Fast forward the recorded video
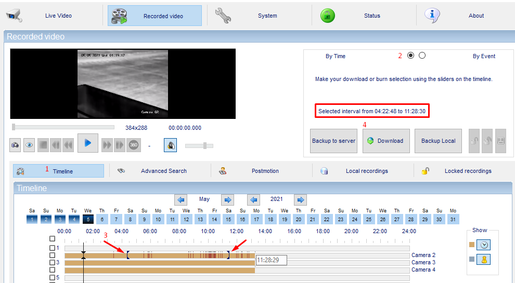Image resolution: width=515 pixels, height=283 pixels. (x=107, y=145)
